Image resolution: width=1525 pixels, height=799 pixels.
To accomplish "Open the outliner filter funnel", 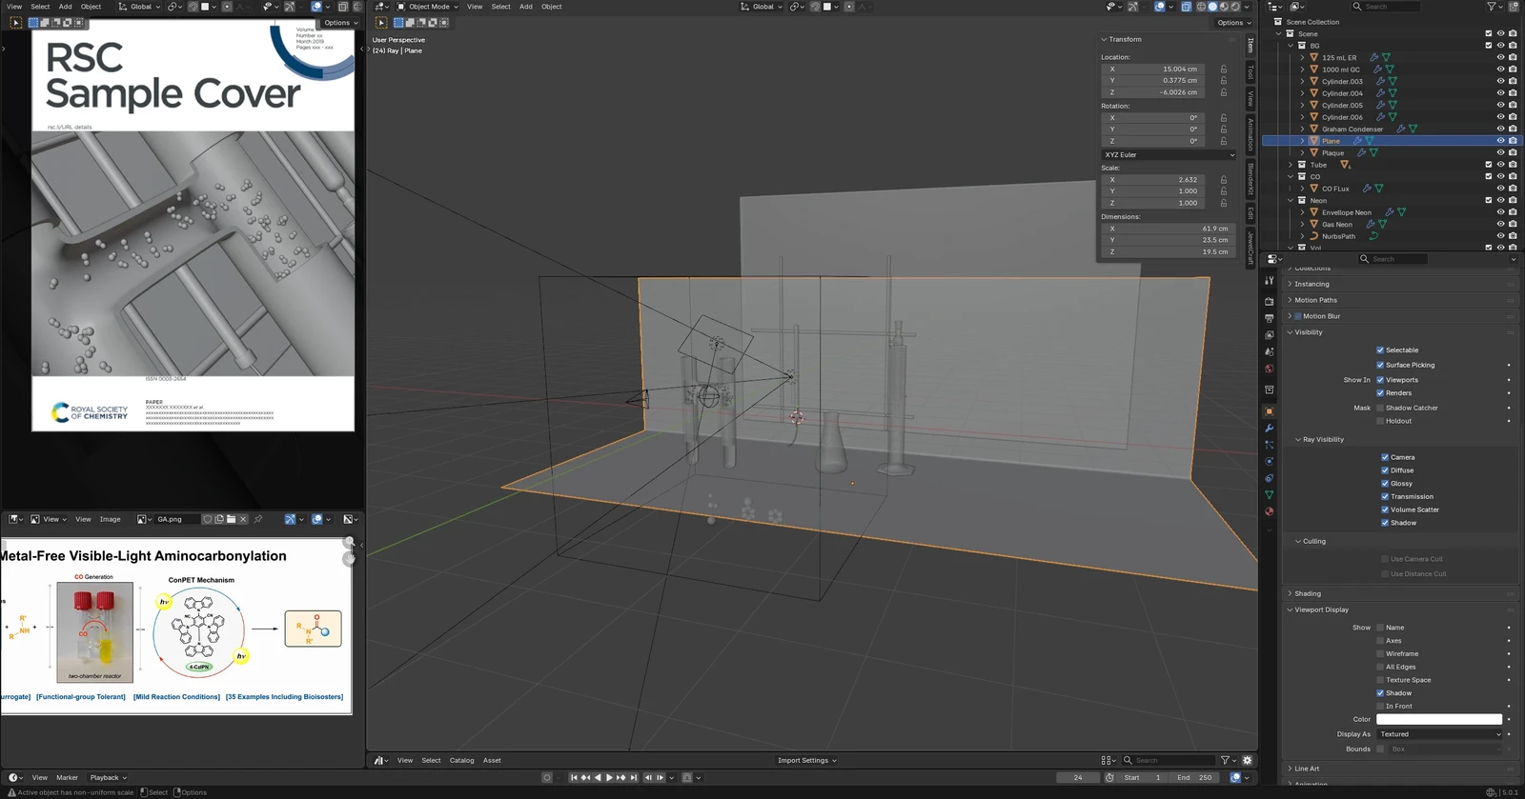I will (1492, 7).
